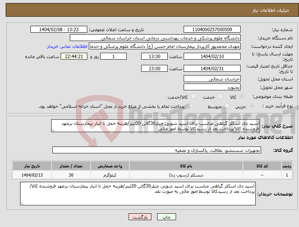This screenshot has height=227, width=299.
Task: Click the announcement date field 1404/02/08 - 13:23
Action: pos(59,30)
